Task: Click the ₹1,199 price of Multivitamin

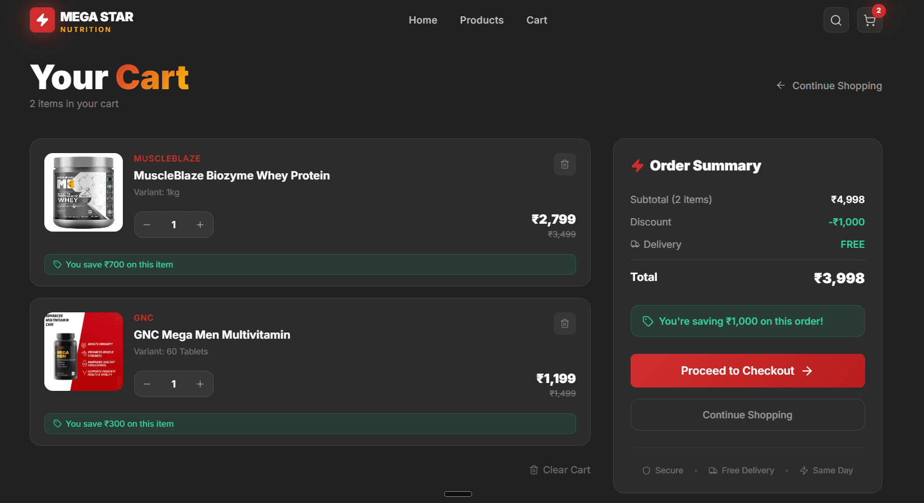Action: coord(556,379)
